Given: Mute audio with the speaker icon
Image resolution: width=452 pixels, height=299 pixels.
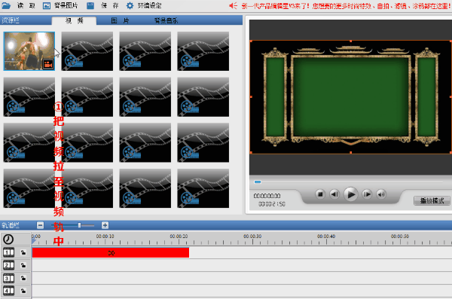Looking at the screenshot, I should [x=381, y=194].
